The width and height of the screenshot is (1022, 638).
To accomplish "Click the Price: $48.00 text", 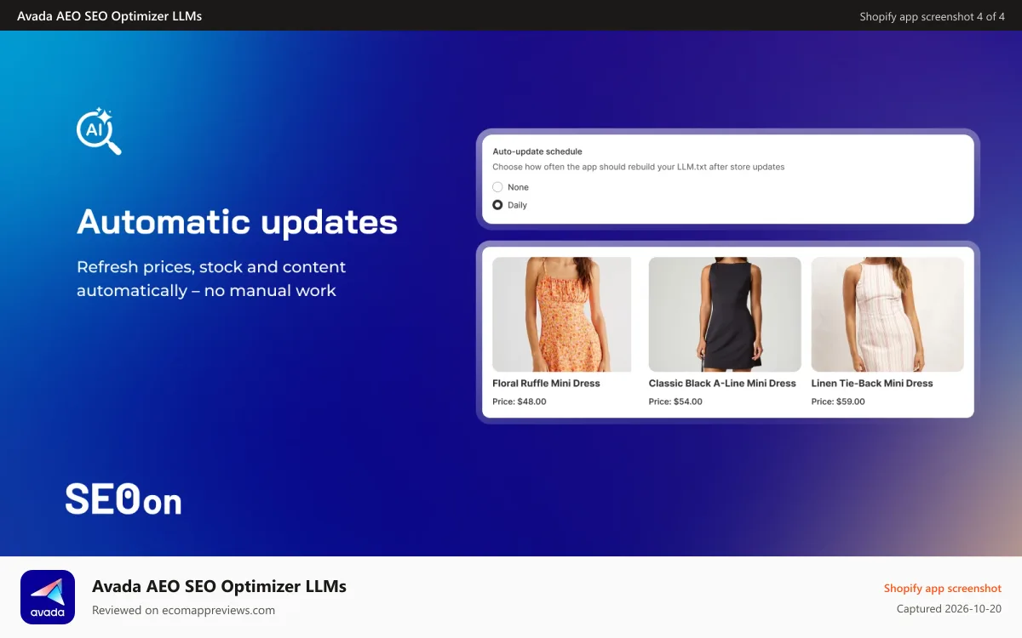I will point(520,402).
